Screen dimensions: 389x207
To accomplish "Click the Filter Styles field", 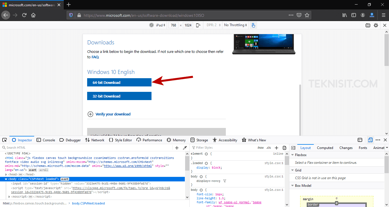I will [x=224, y=148].
